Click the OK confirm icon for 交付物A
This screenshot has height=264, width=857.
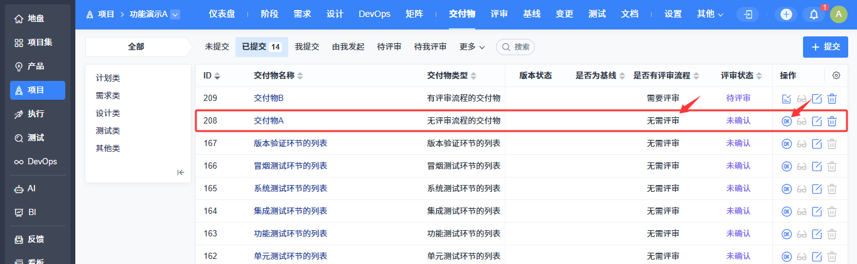[x=786, y=121]
